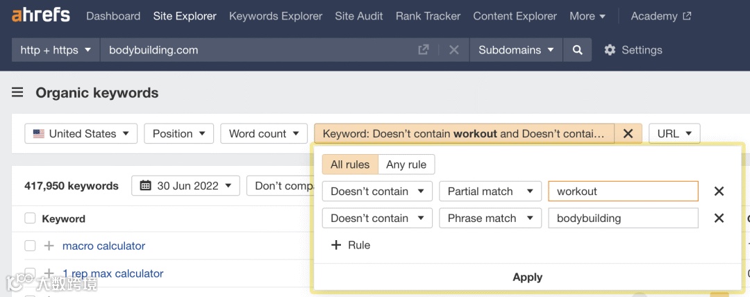Open the macro calculator keyword link
Screen dimensions: 750x297
pos(103,246)
